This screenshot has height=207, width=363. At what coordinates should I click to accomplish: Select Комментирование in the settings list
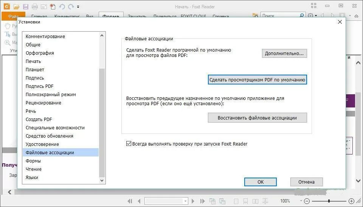60,37
